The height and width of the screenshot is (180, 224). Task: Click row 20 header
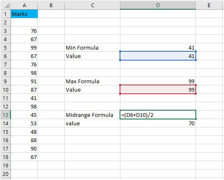pos(5,174)
